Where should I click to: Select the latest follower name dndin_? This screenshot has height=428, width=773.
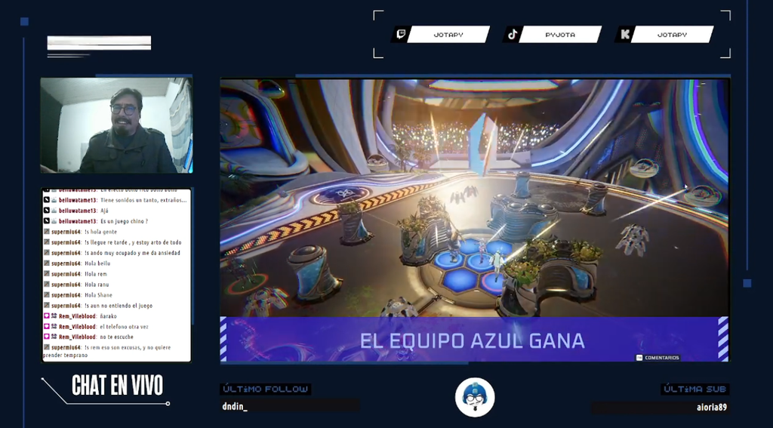pos(235,406)
